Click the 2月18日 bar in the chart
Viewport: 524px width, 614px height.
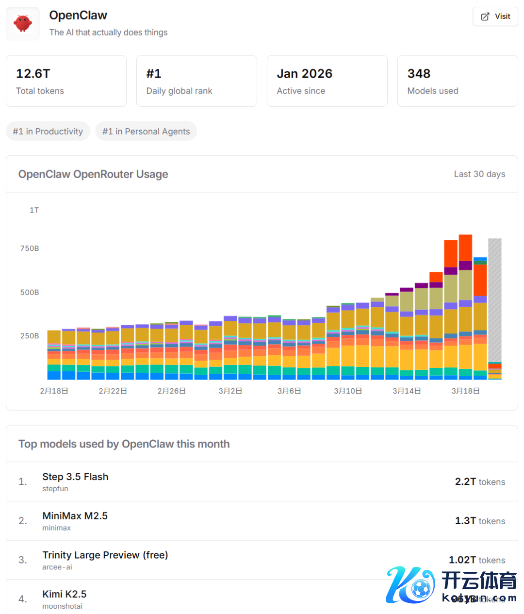pyautogui.click(x=54, y=355)
